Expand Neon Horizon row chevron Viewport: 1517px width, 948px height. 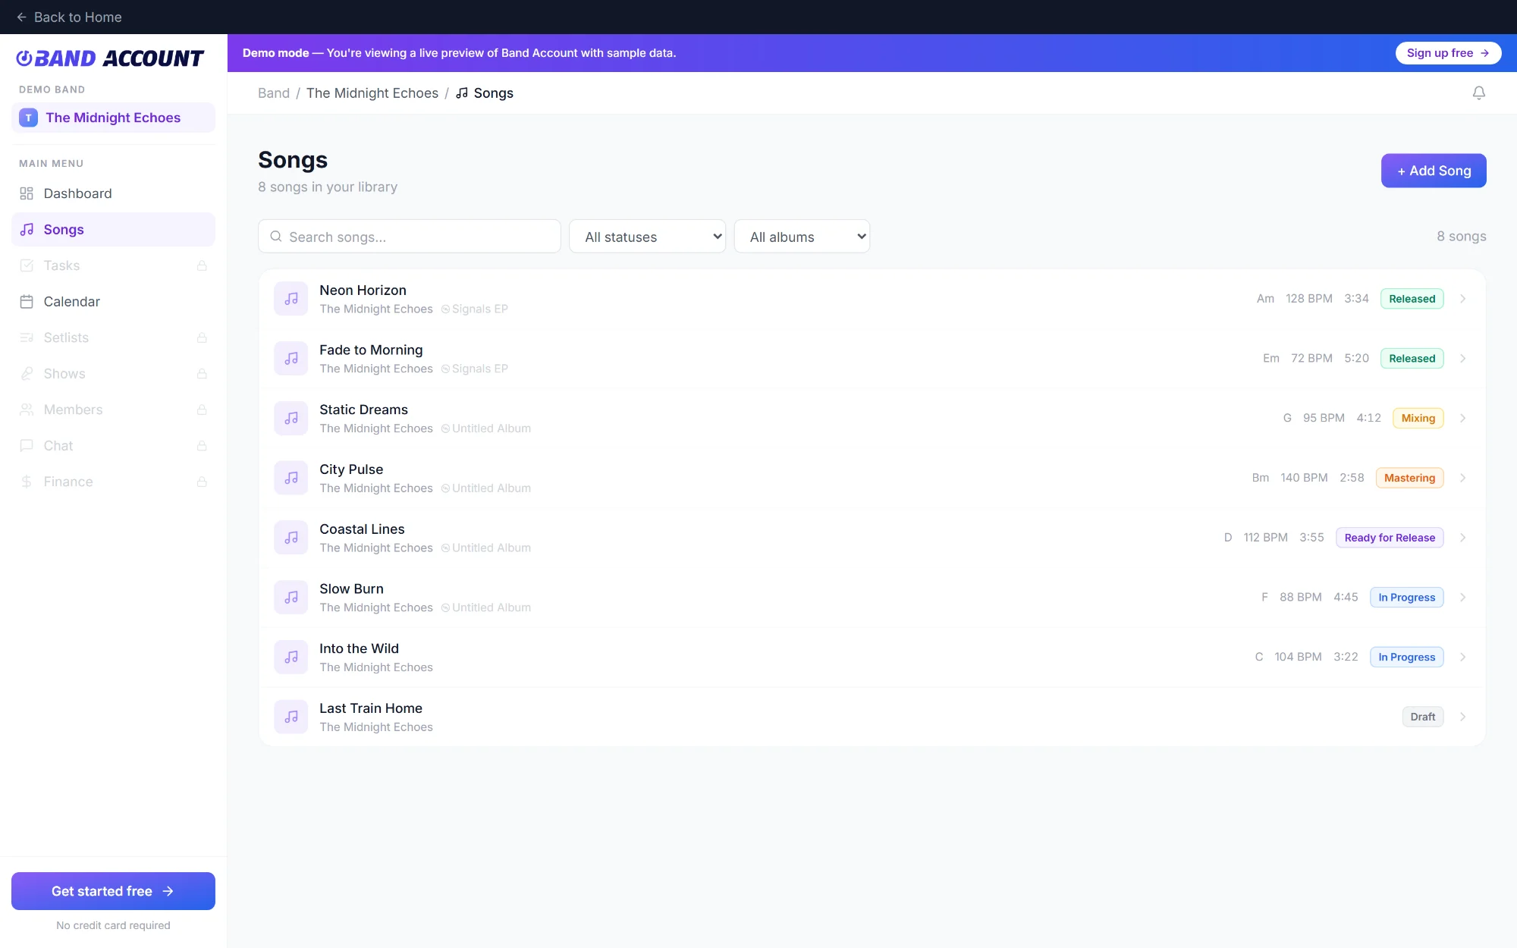[x=1462, y=299]
